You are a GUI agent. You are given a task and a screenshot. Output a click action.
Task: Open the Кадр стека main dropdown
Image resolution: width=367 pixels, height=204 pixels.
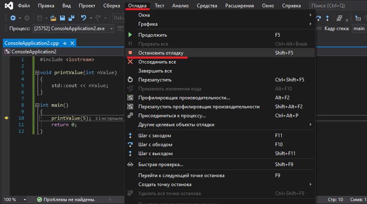(359, 29)
